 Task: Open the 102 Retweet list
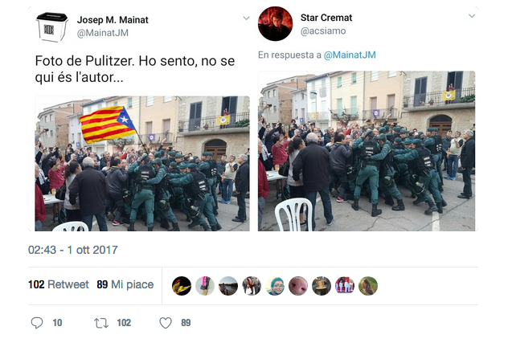pyautogui.click(x=59, y=284)
